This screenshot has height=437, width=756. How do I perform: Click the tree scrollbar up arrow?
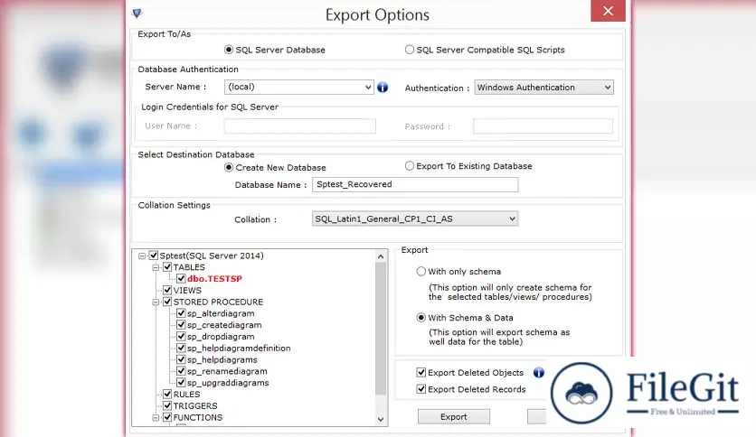[x=381, y=256]
